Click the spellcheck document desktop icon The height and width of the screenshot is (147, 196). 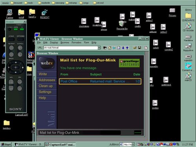tap(166, 82)
